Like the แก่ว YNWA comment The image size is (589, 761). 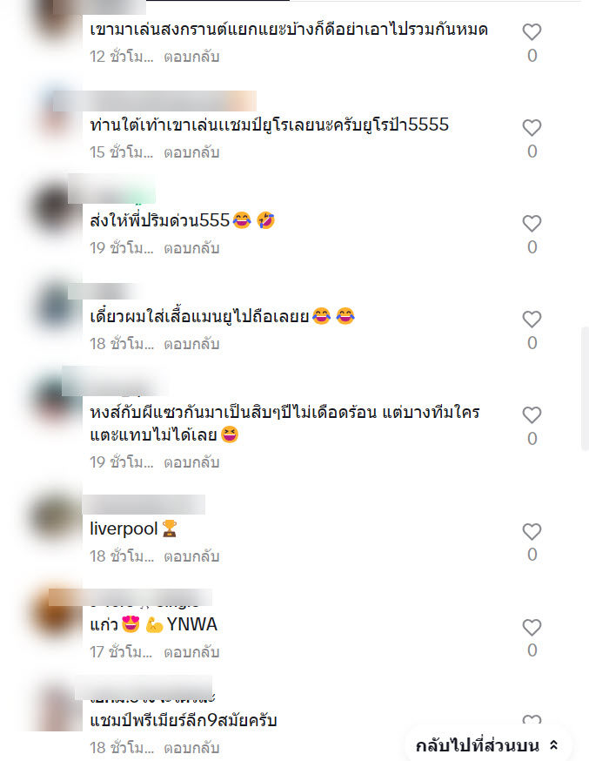(x=532, y=628)
